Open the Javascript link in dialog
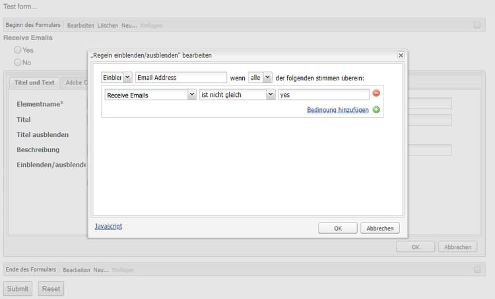This screenshot has width=495, height=299. tap(108, 226)
